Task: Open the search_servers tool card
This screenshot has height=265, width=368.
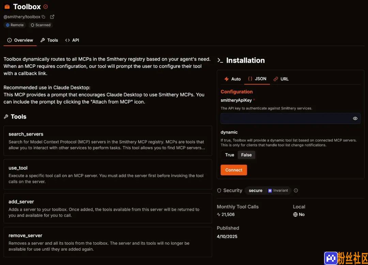Action: (x=108, y=141)
